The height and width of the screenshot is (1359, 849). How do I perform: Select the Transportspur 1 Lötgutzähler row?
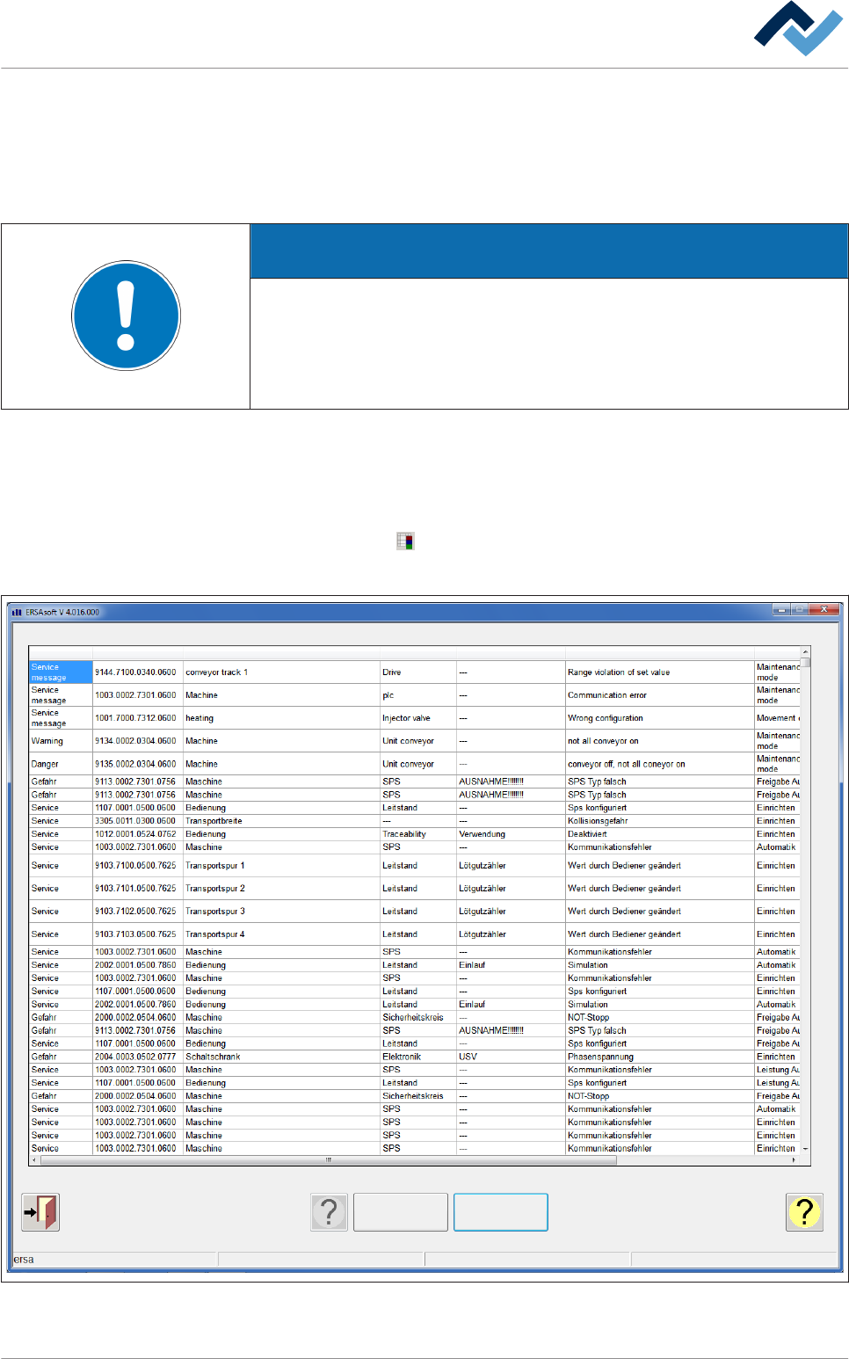(415, 866)
